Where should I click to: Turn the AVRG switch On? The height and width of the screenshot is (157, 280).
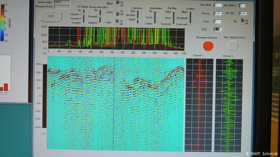click(118, 11)
